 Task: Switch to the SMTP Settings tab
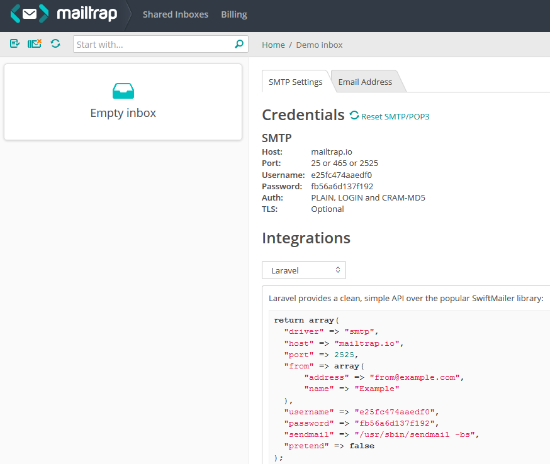295,82
